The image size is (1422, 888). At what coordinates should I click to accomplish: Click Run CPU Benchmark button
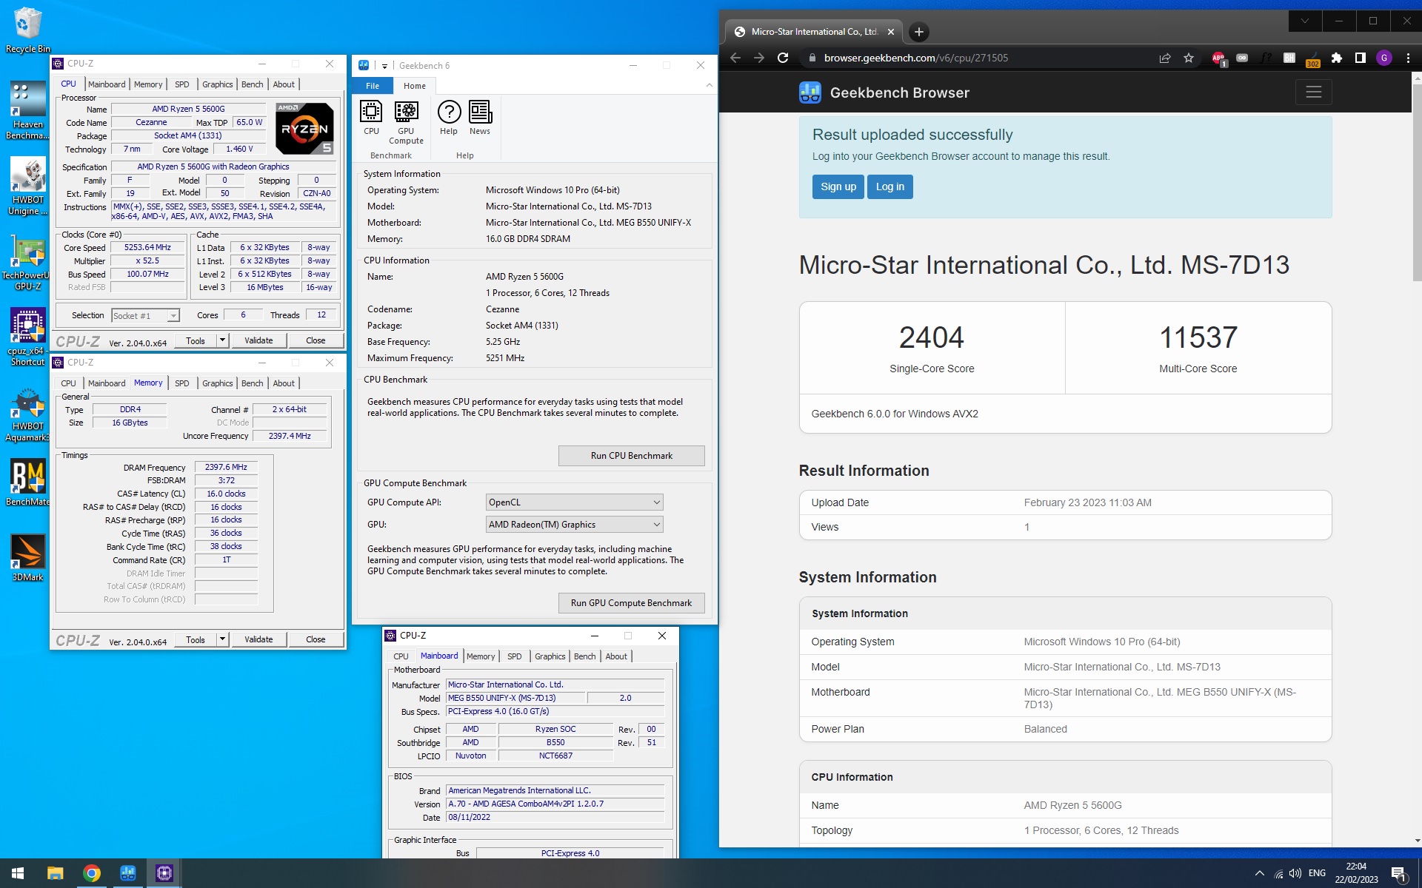tap(632, 456)
